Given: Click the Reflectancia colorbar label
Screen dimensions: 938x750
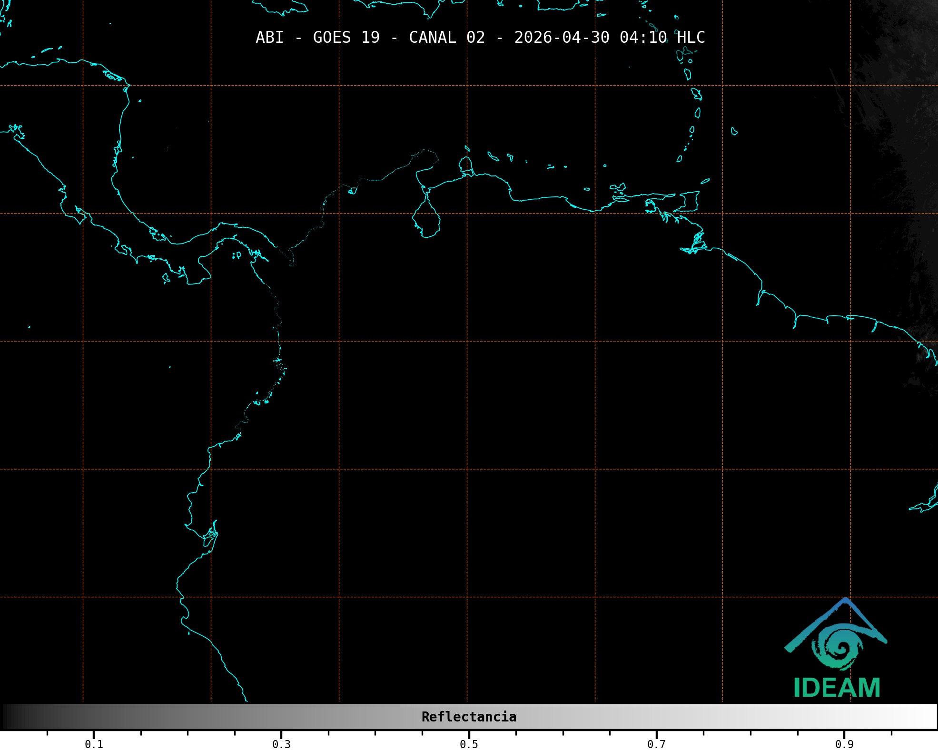Looking at the screenshot, I should click(469, 717).
